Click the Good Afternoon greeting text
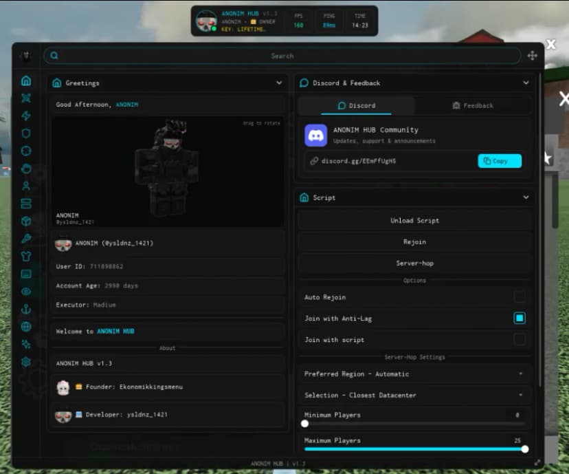Viewport: 569px width, 474px height. pos(97,105)
